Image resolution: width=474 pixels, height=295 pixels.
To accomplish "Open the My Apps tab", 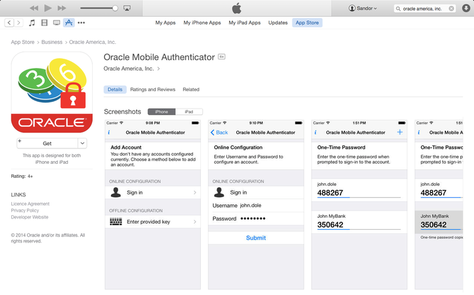I will point(166,23).
